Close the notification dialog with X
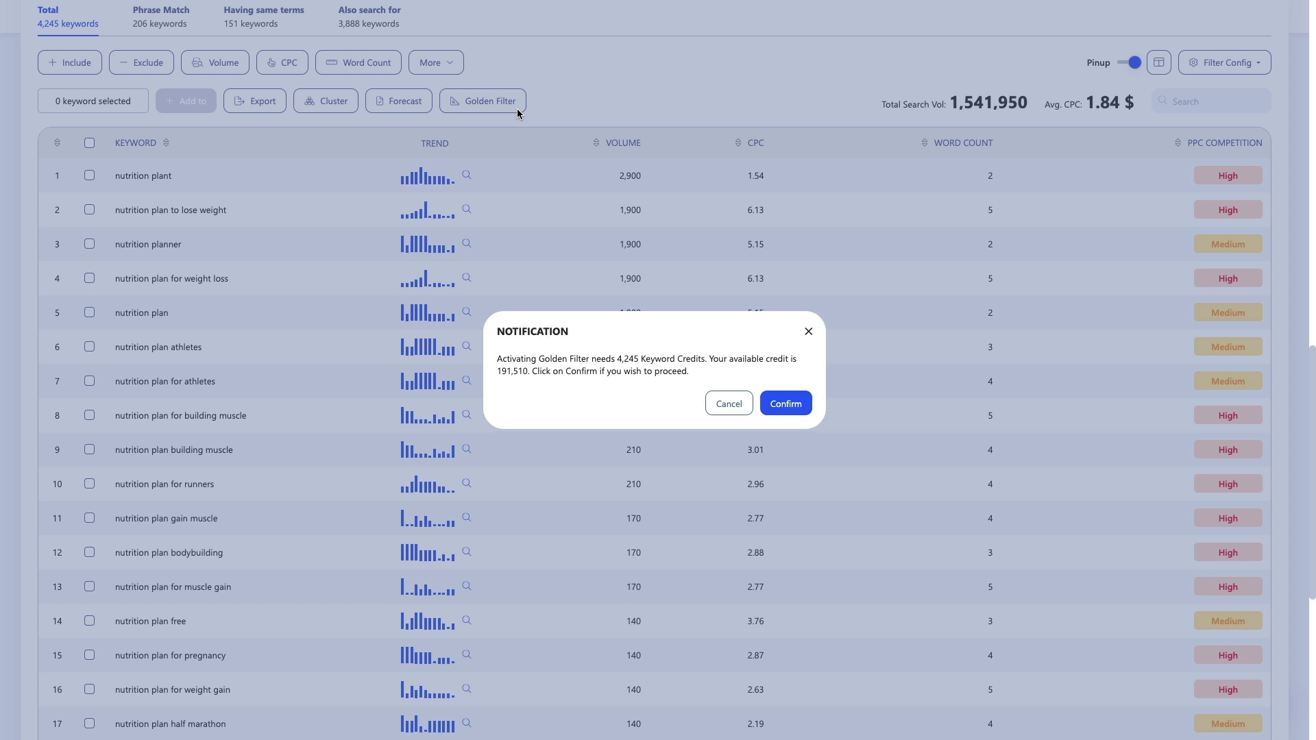 coord(808,332)
